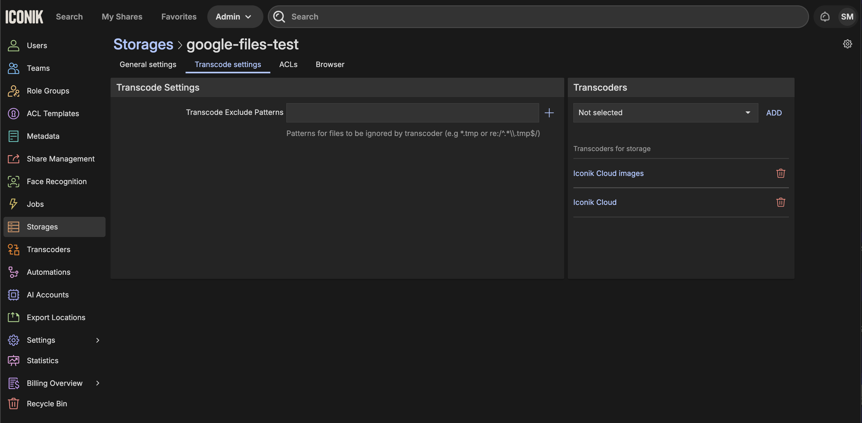
Task: Open the notifications bell
Action: click(x=825, y=16)
